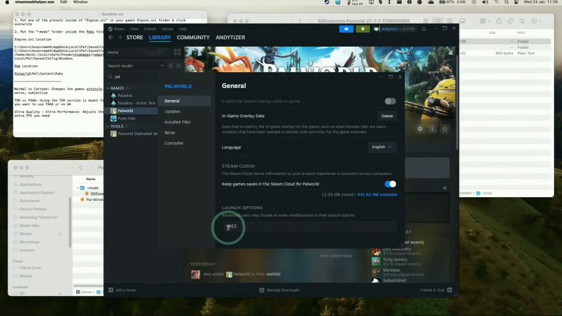Open the English language dropdown
The image size is (562, 316).
[382, 147]
